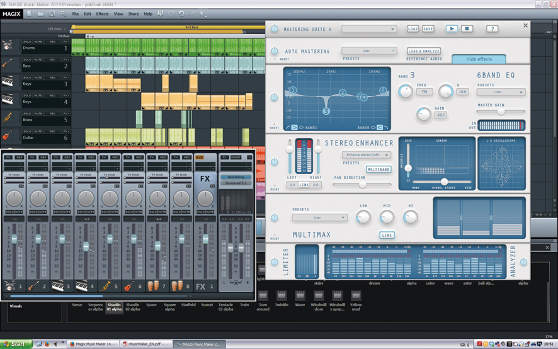Click EQ band 3 node on the graph
The width and height of the screenshot is (558, 349).
click(x=326, y=111)
